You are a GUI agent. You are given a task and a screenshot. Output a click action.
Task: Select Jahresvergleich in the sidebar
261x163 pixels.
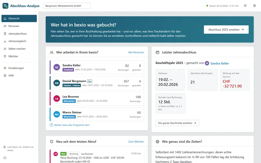pyautogui.click(x=19, y=41)
